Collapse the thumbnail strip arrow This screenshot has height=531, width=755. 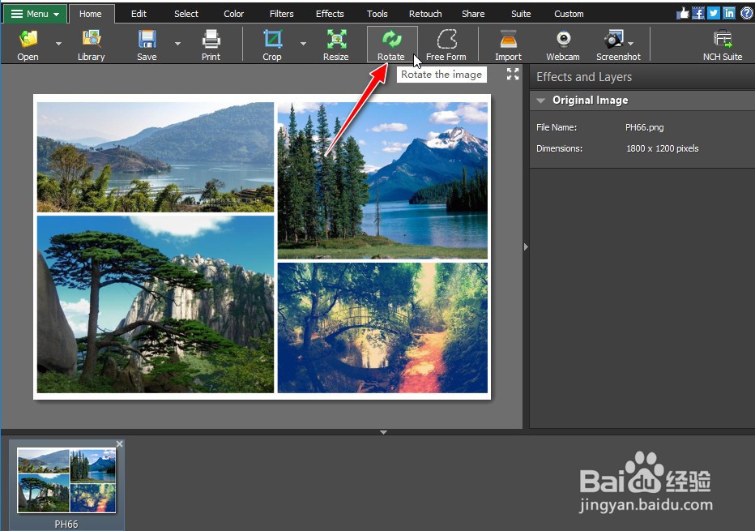pos(383,432)
